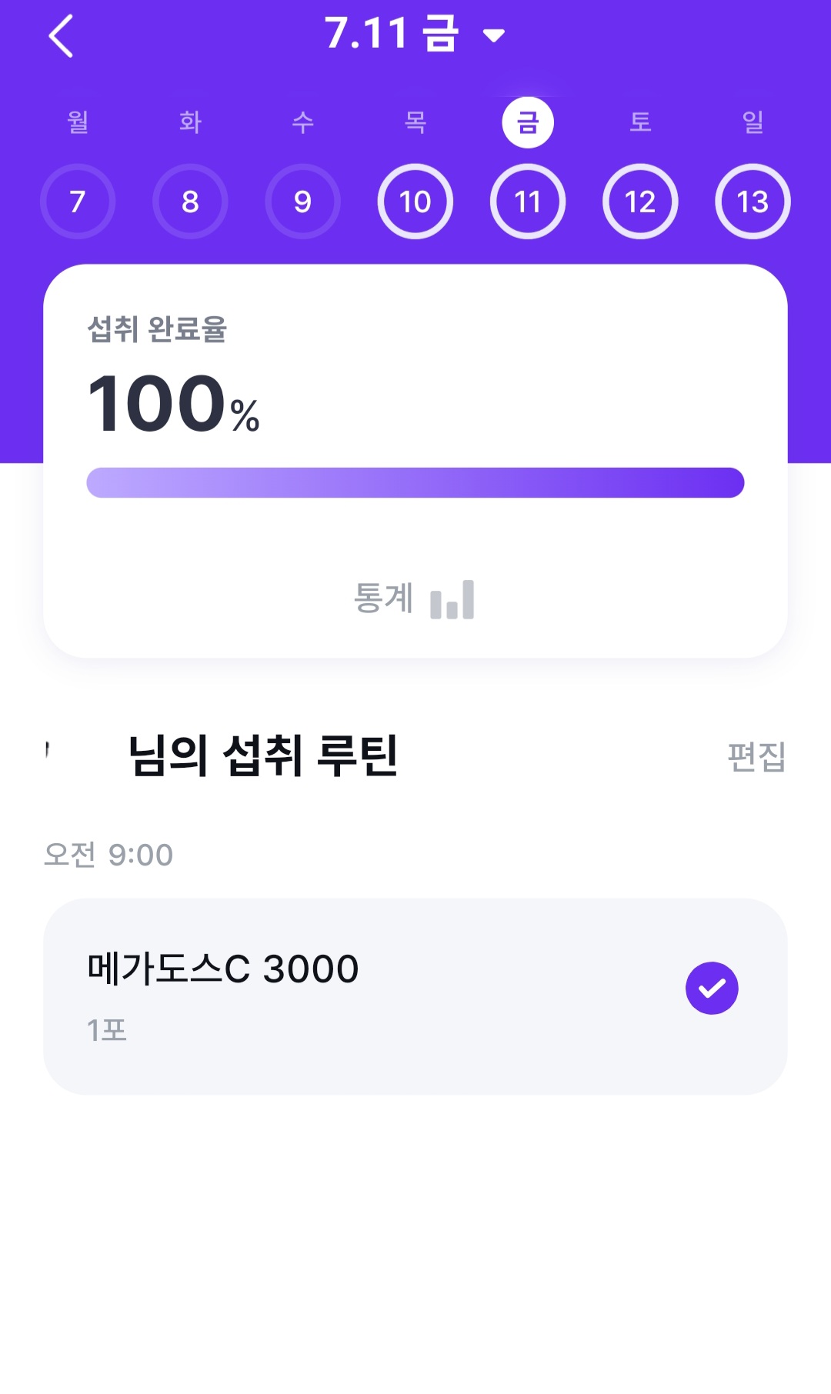The image size is (831, 1394).
Task: Click the intake completion progress bar
Action: tap(415, 482)
